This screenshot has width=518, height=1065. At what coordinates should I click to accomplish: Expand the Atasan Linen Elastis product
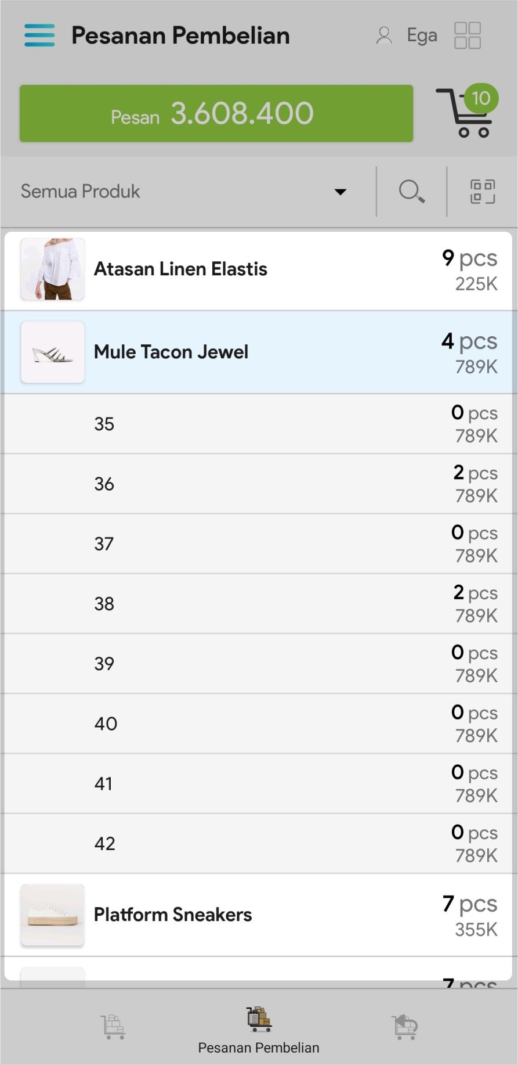258,269
